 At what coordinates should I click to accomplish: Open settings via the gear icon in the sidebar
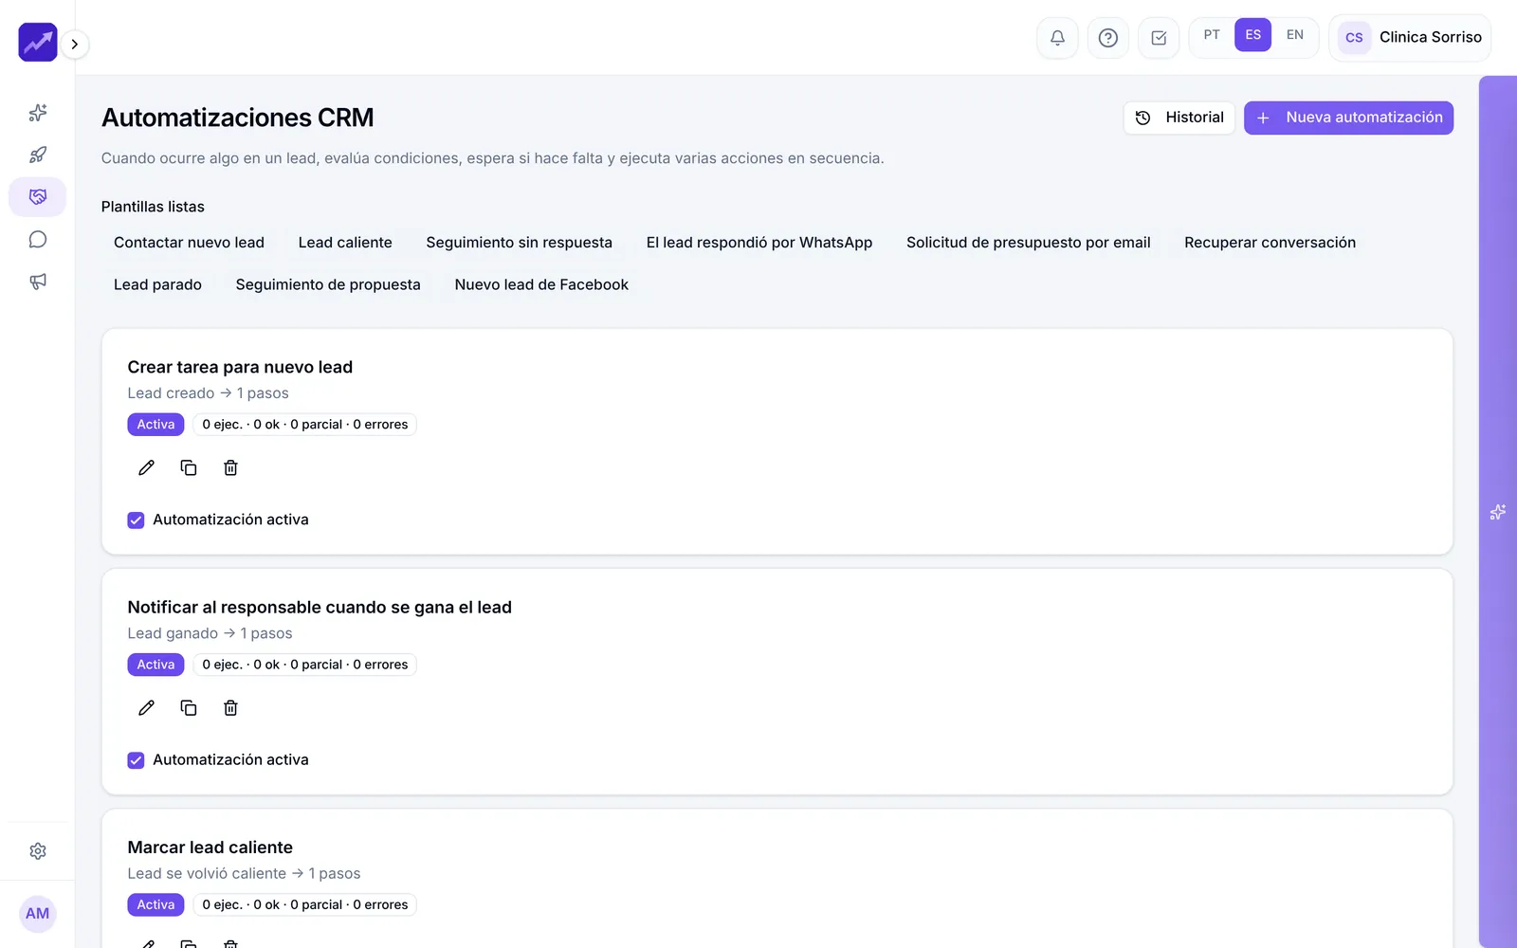[x=38, y=851]
